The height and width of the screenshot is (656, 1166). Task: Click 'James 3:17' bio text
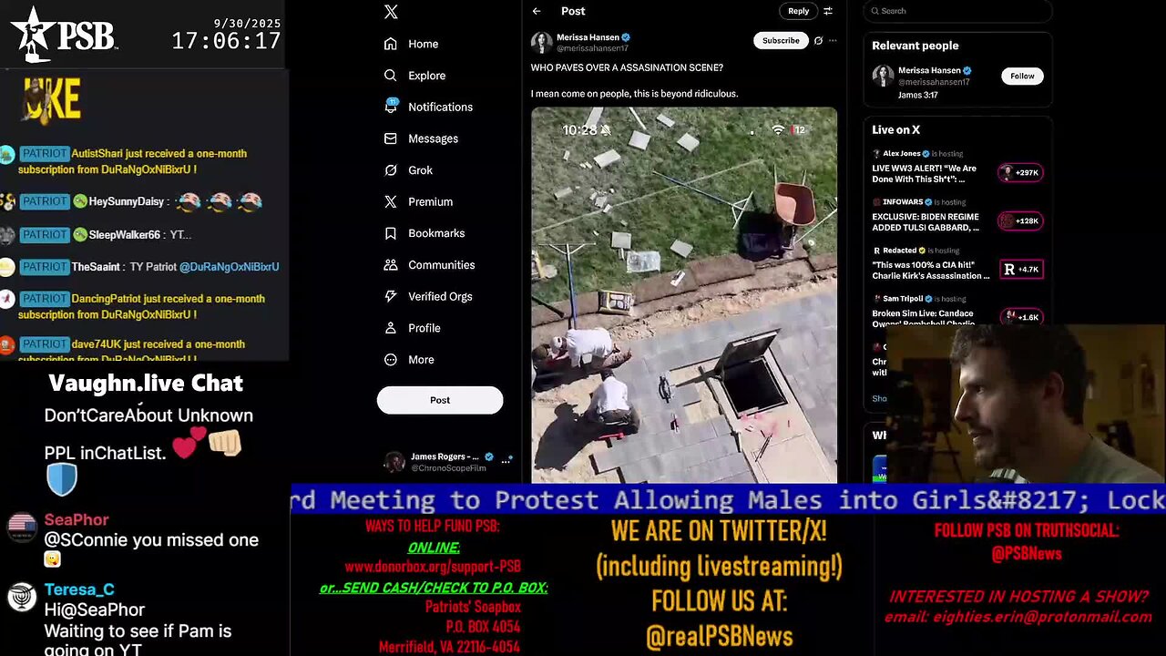tap(915, 95)
